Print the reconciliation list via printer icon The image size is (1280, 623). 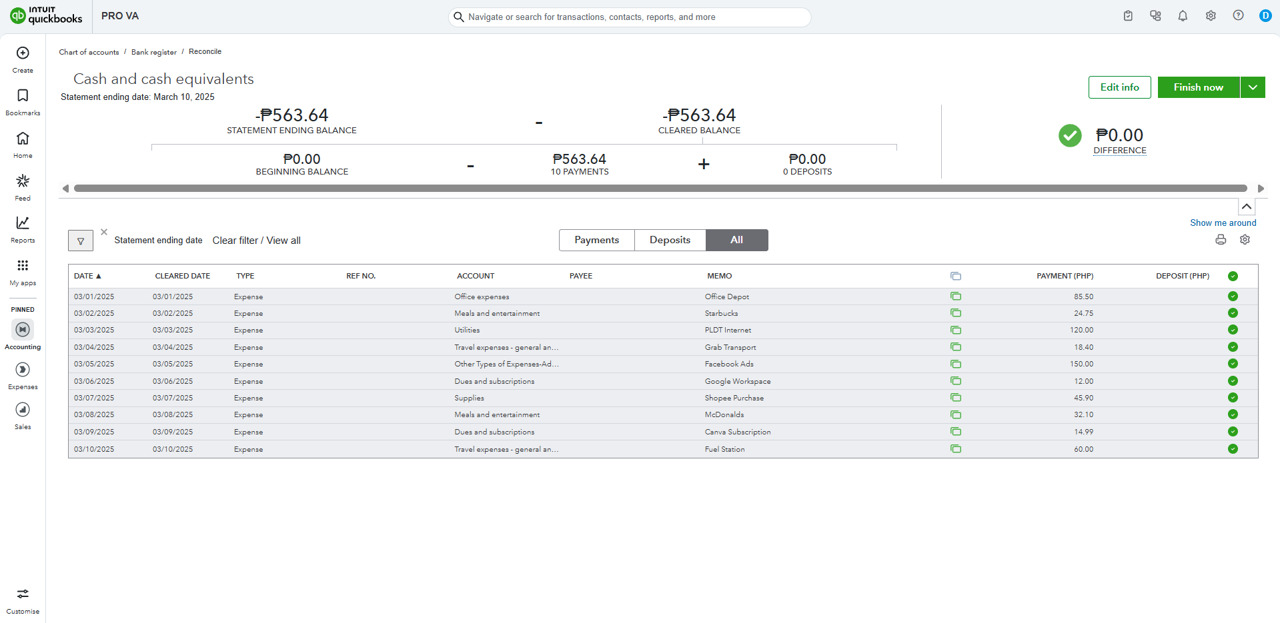click(x=1221, y=240)
